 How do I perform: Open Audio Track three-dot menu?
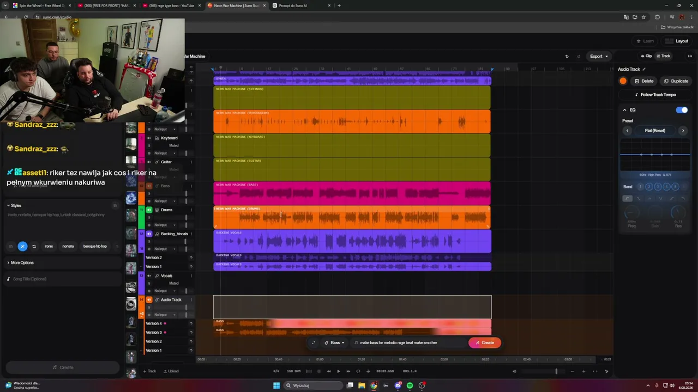(191, 299)
